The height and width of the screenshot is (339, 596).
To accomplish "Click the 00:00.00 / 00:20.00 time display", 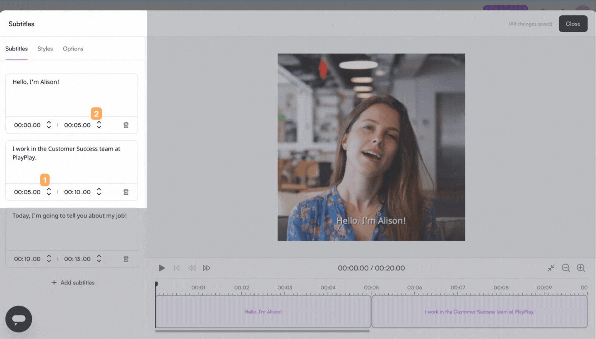I will pyautogui.click(x=371, y=268).
